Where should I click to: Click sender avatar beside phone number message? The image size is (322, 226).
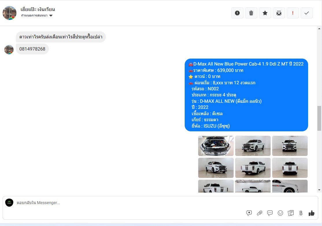click(9, 49)
